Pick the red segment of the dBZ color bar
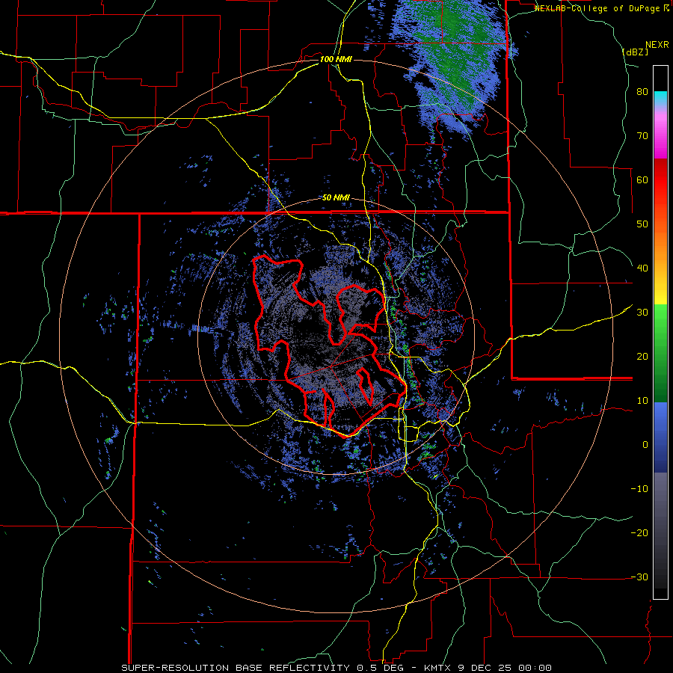The height and width of the screenshot is (673, 673). click(x=660, y=180)
